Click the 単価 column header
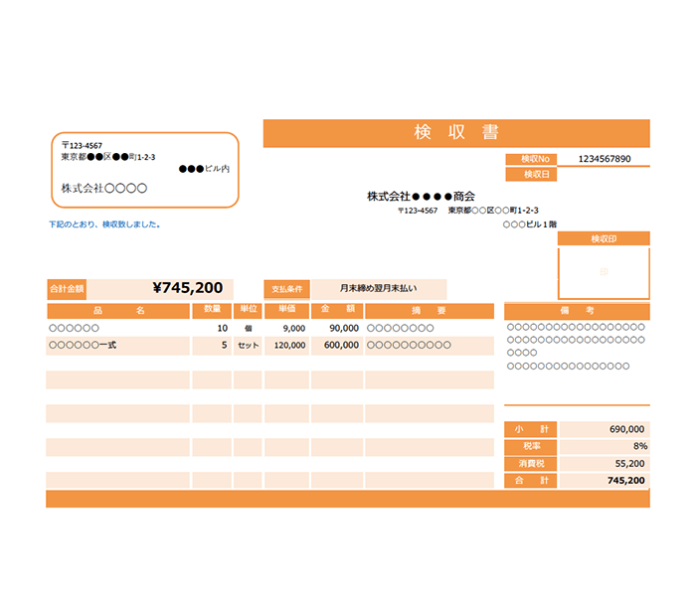 pos(286,310)
